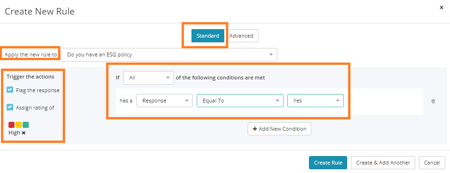Viewport: 450px width, 173px height.
Task: Switch to the Advanced tab
Action: click(x=241, y=36)
